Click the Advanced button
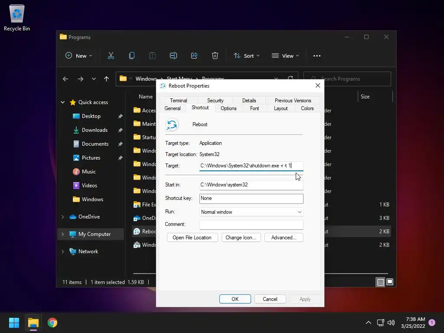444x333 pixels. coord(284,238)
